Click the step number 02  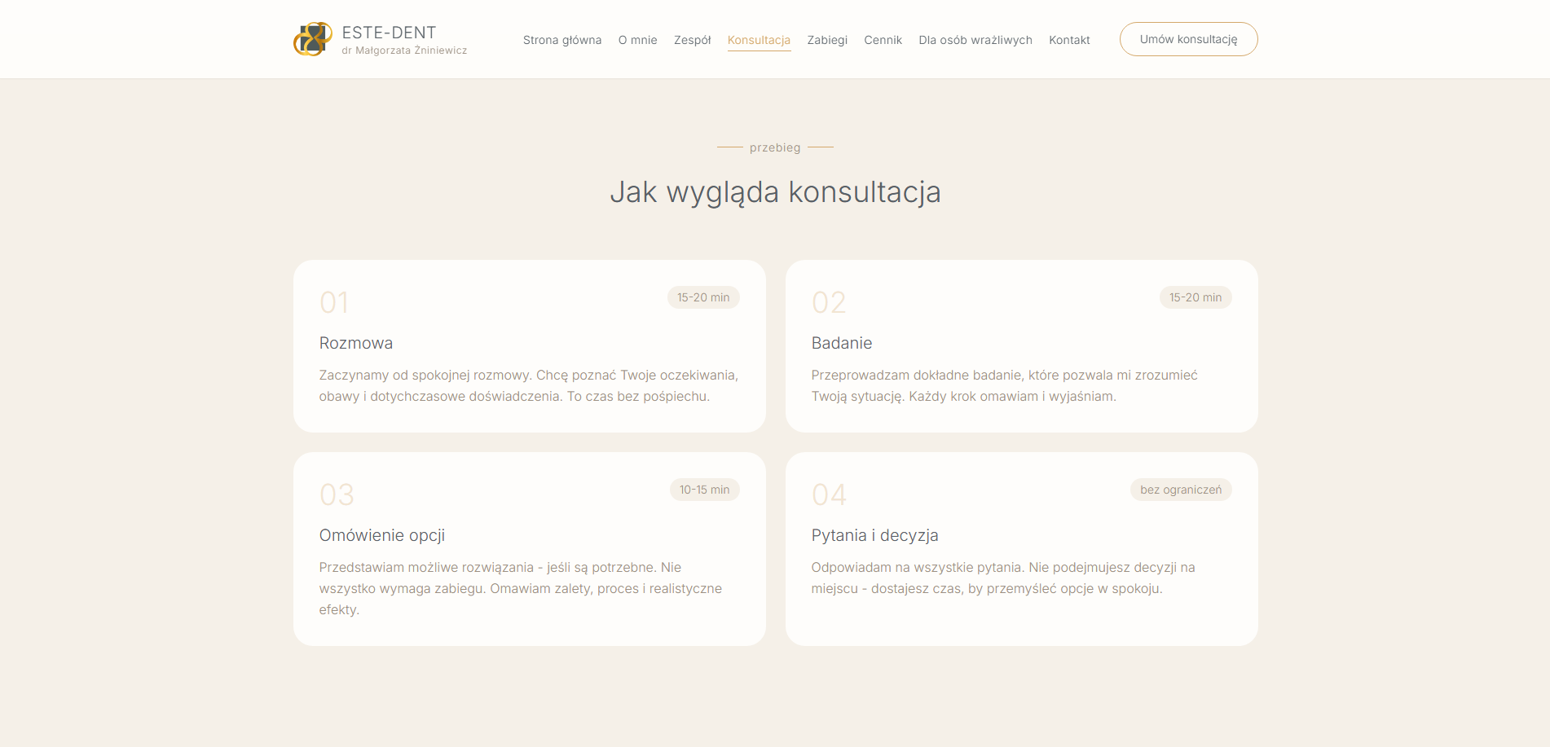pos(829,303)
